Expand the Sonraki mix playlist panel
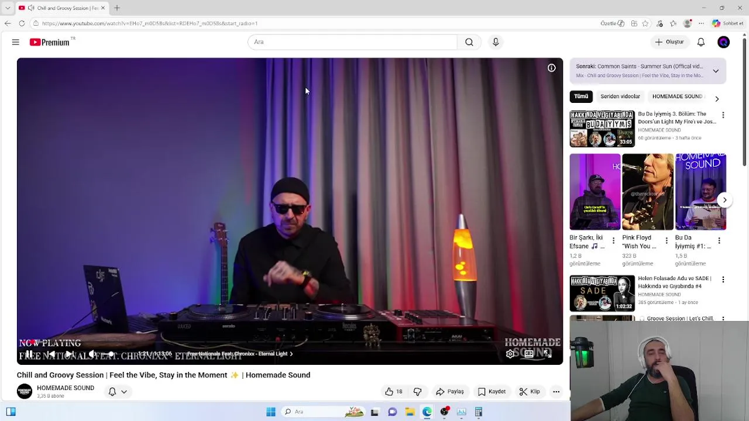Image resolution: width=749 pixels, height=421 pixels. (x=716, y=71)
